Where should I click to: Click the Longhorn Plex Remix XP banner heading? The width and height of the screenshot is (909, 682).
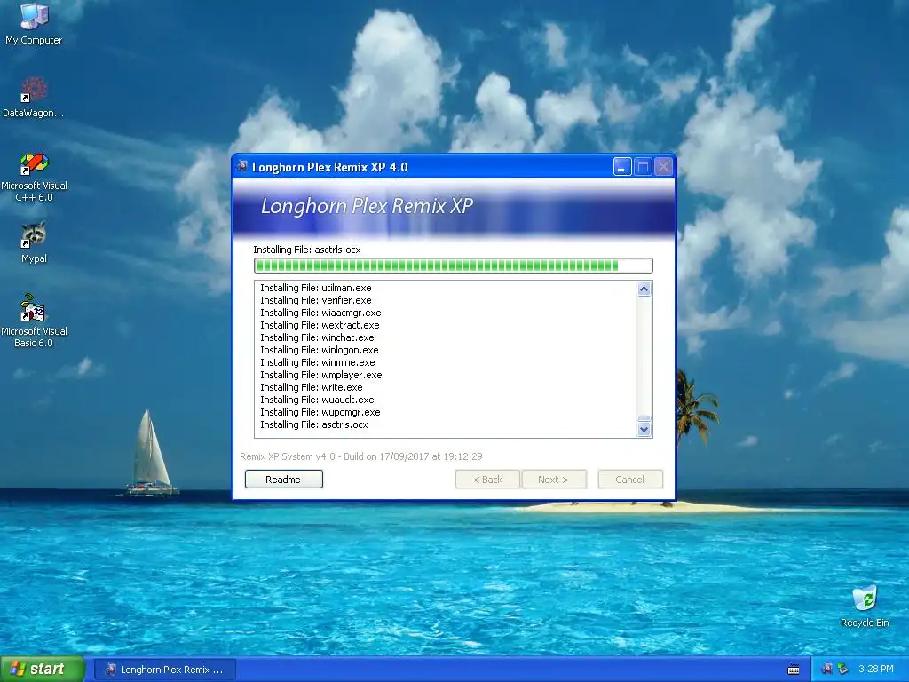click(x=367, y=206)
